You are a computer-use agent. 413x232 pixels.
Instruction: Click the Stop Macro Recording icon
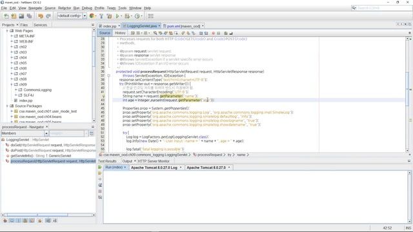[218, 33]
